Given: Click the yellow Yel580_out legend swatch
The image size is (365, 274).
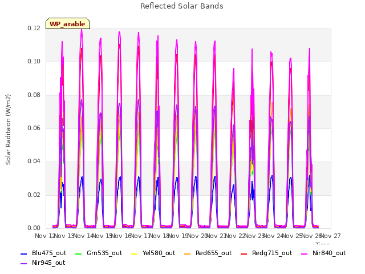Looking at the screenshot, I should coord(135,253).
